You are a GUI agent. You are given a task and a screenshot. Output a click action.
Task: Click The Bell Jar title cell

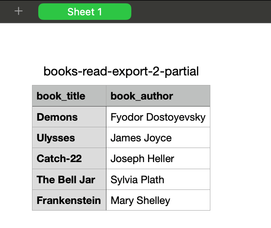tap(69, 179)
